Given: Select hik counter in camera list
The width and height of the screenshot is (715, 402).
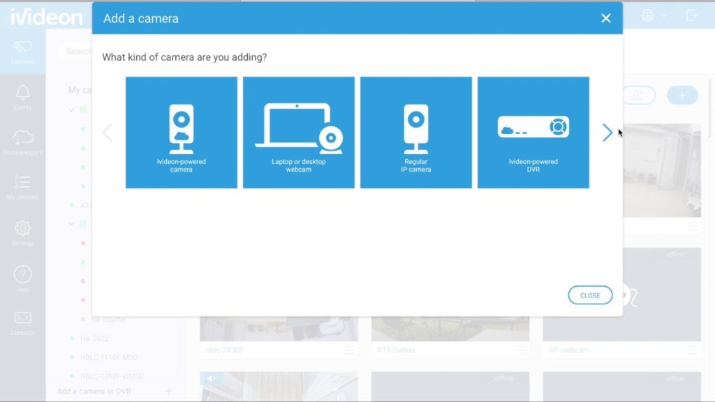Looking at the screenshot, I should pos(108,320).
